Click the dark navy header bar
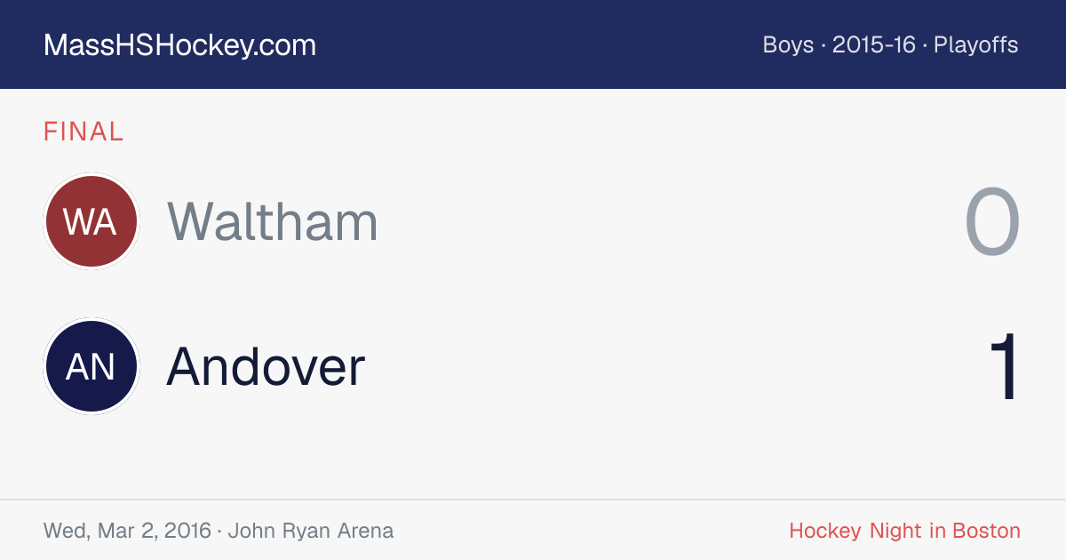Viewport: 1066px width, 560px height. point(533,44)
